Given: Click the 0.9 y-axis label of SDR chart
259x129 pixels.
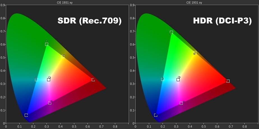Looking at the screenshot, I should [x=2, y=5].
